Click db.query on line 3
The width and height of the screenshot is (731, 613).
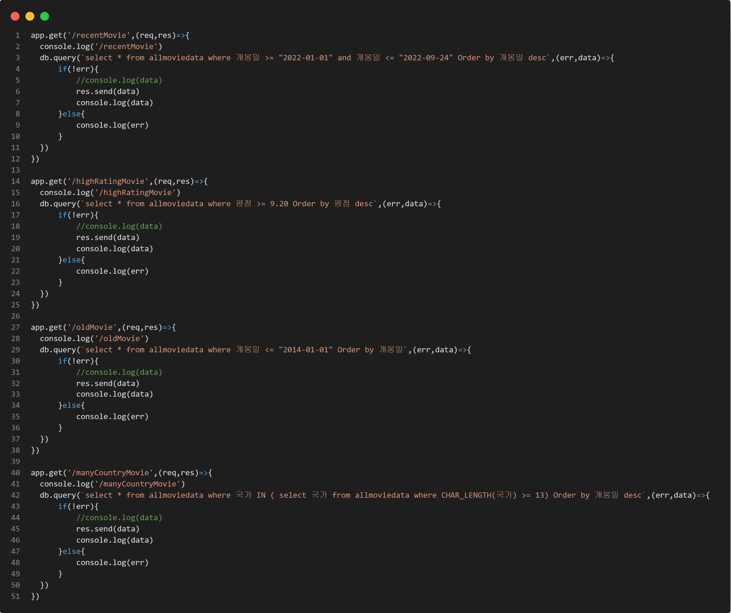coord(58,58)
